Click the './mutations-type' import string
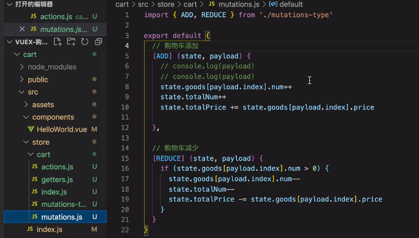The height and width of the screenshot is (238, 419). (296, 15)
